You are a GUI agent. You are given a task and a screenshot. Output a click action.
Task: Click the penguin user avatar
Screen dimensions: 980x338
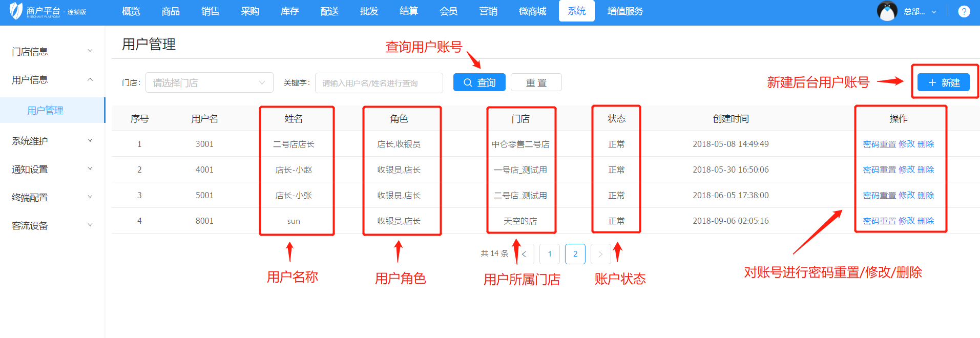tap(887, 11)
